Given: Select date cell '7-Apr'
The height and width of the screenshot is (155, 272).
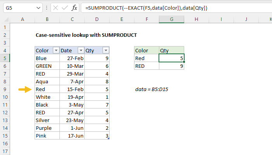Looking at the screenshot, I should [x=72, y=81].
